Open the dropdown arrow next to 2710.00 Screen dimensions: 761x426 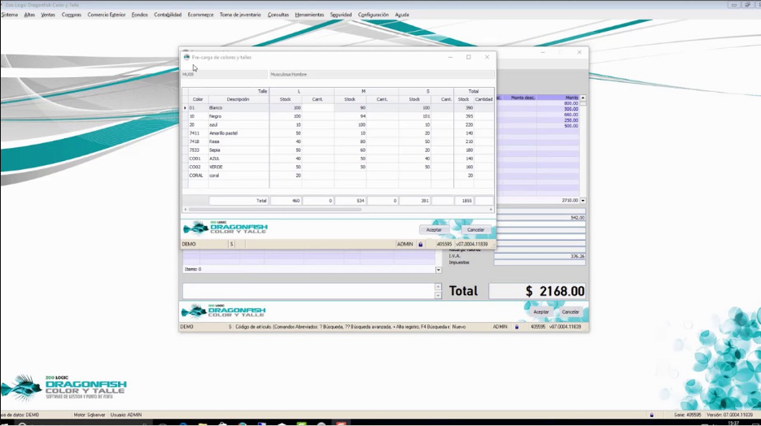coord(583,201)
